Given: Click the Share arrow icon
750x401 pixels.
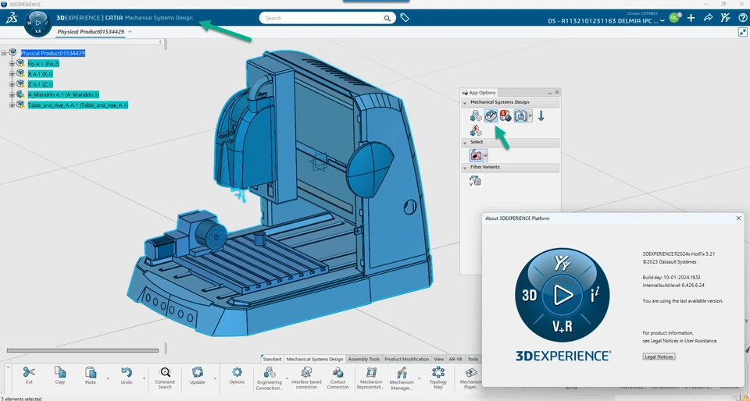Looking at the screenshot, I should (x=709, y=18).
